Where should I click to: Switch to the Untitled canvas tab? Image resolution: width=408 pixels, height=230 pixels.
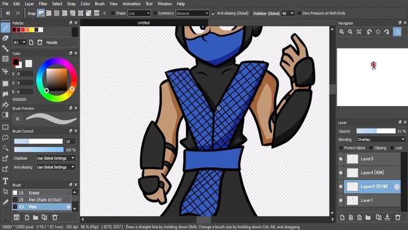coord(143,23)
